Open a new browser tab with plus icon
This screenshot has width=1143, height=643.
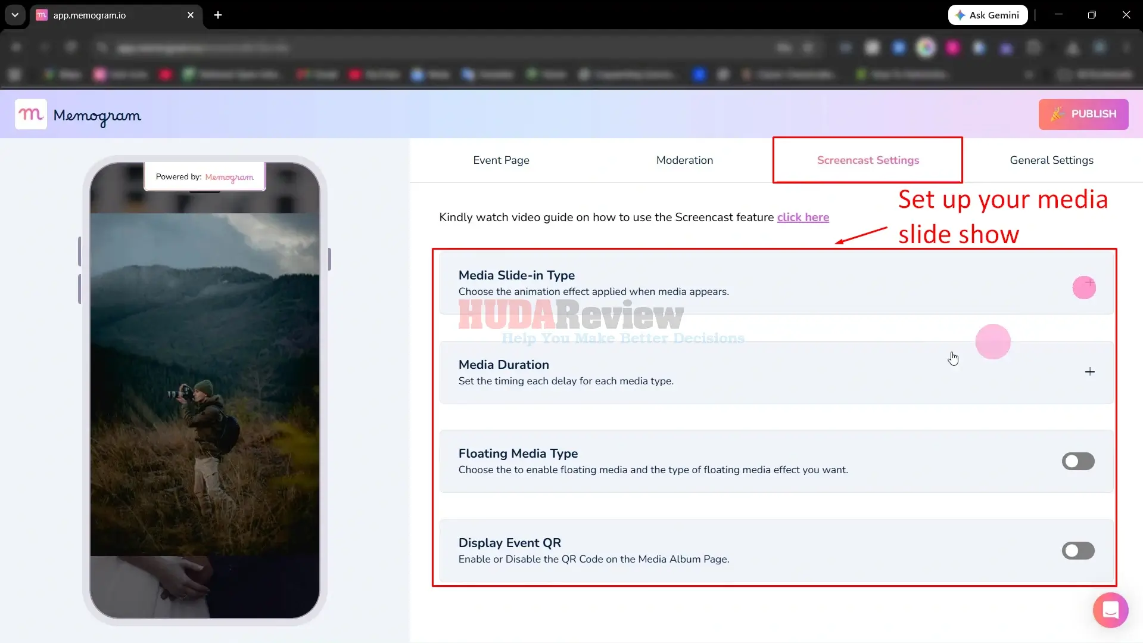coord(218,15)
